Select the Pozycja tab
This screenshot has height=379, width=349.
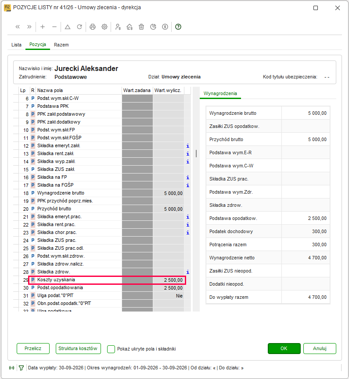pos(38,45)
